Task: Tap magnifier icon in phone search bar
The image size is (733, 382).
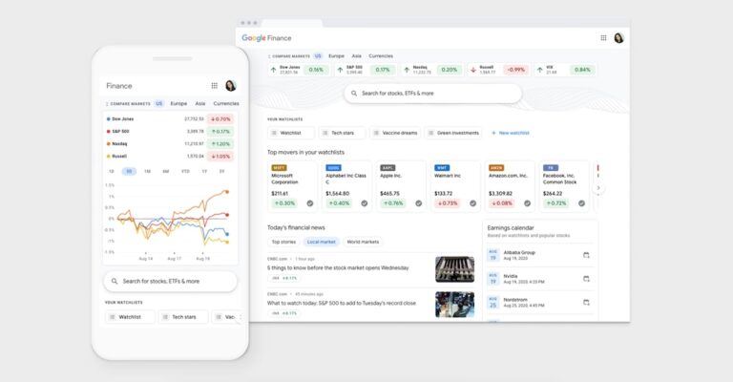Action: (x=115, y=282)
